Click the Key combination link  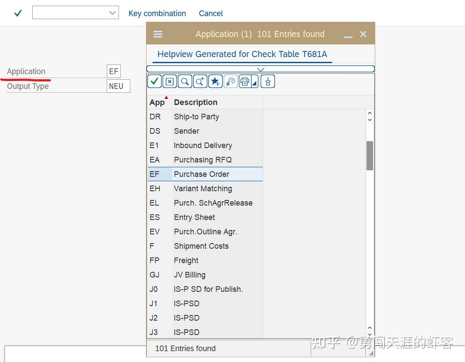[157, 14]
